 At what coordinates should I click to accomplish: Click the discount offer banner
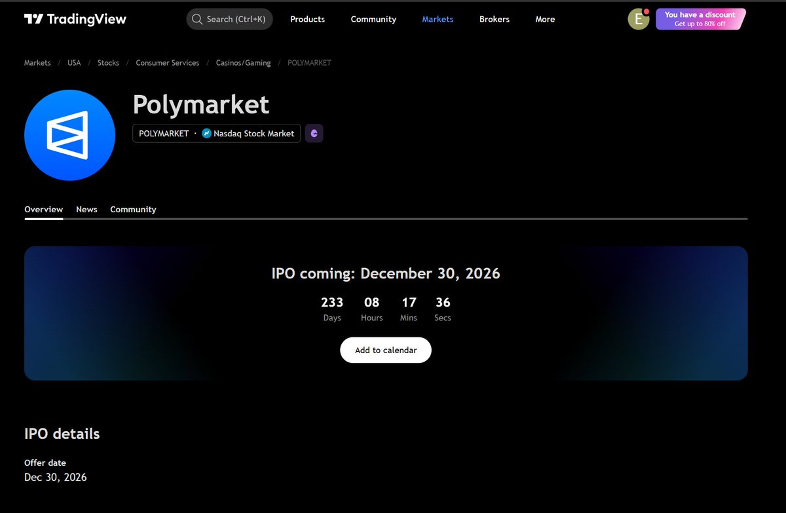point(700,19)
